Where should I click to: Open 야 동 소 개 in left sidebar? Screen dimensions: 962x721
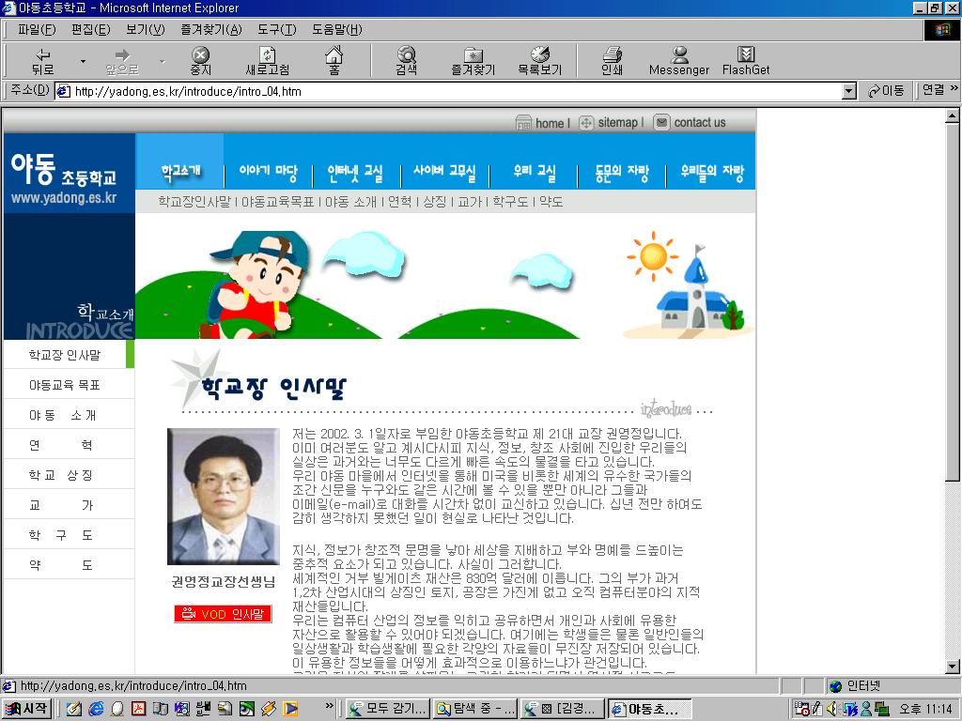(63, 415)
